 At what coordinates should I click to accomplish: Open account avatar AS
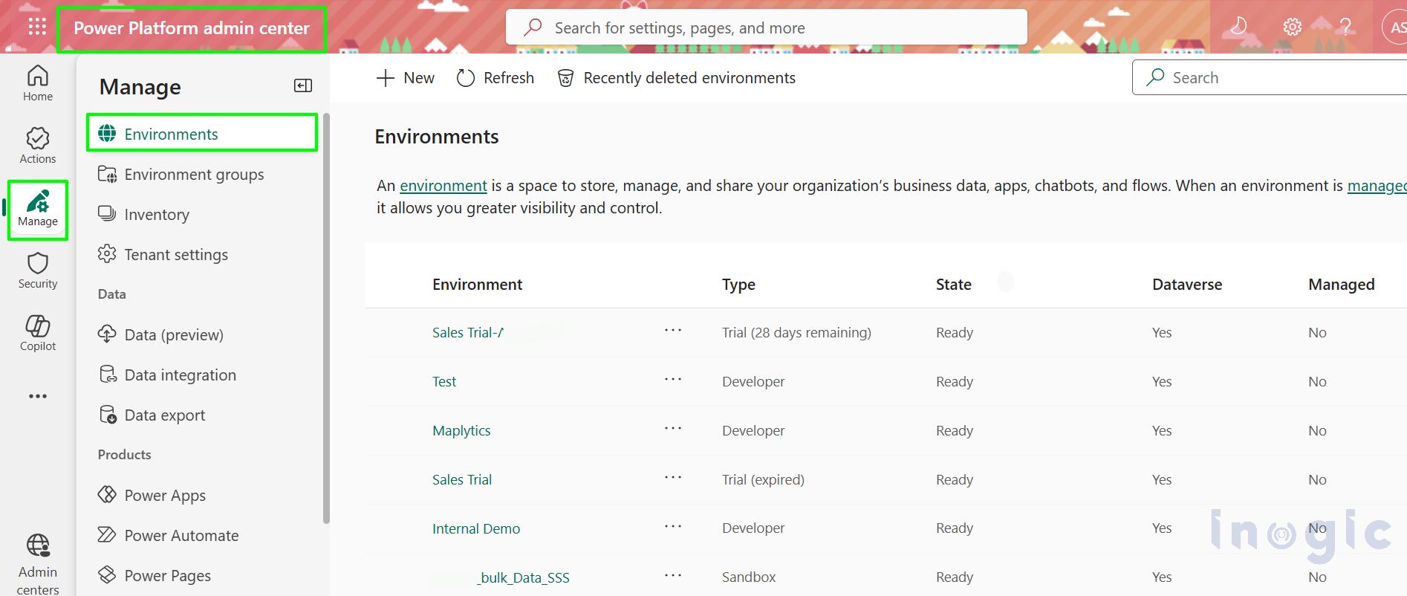click(x=1395, y=27)
